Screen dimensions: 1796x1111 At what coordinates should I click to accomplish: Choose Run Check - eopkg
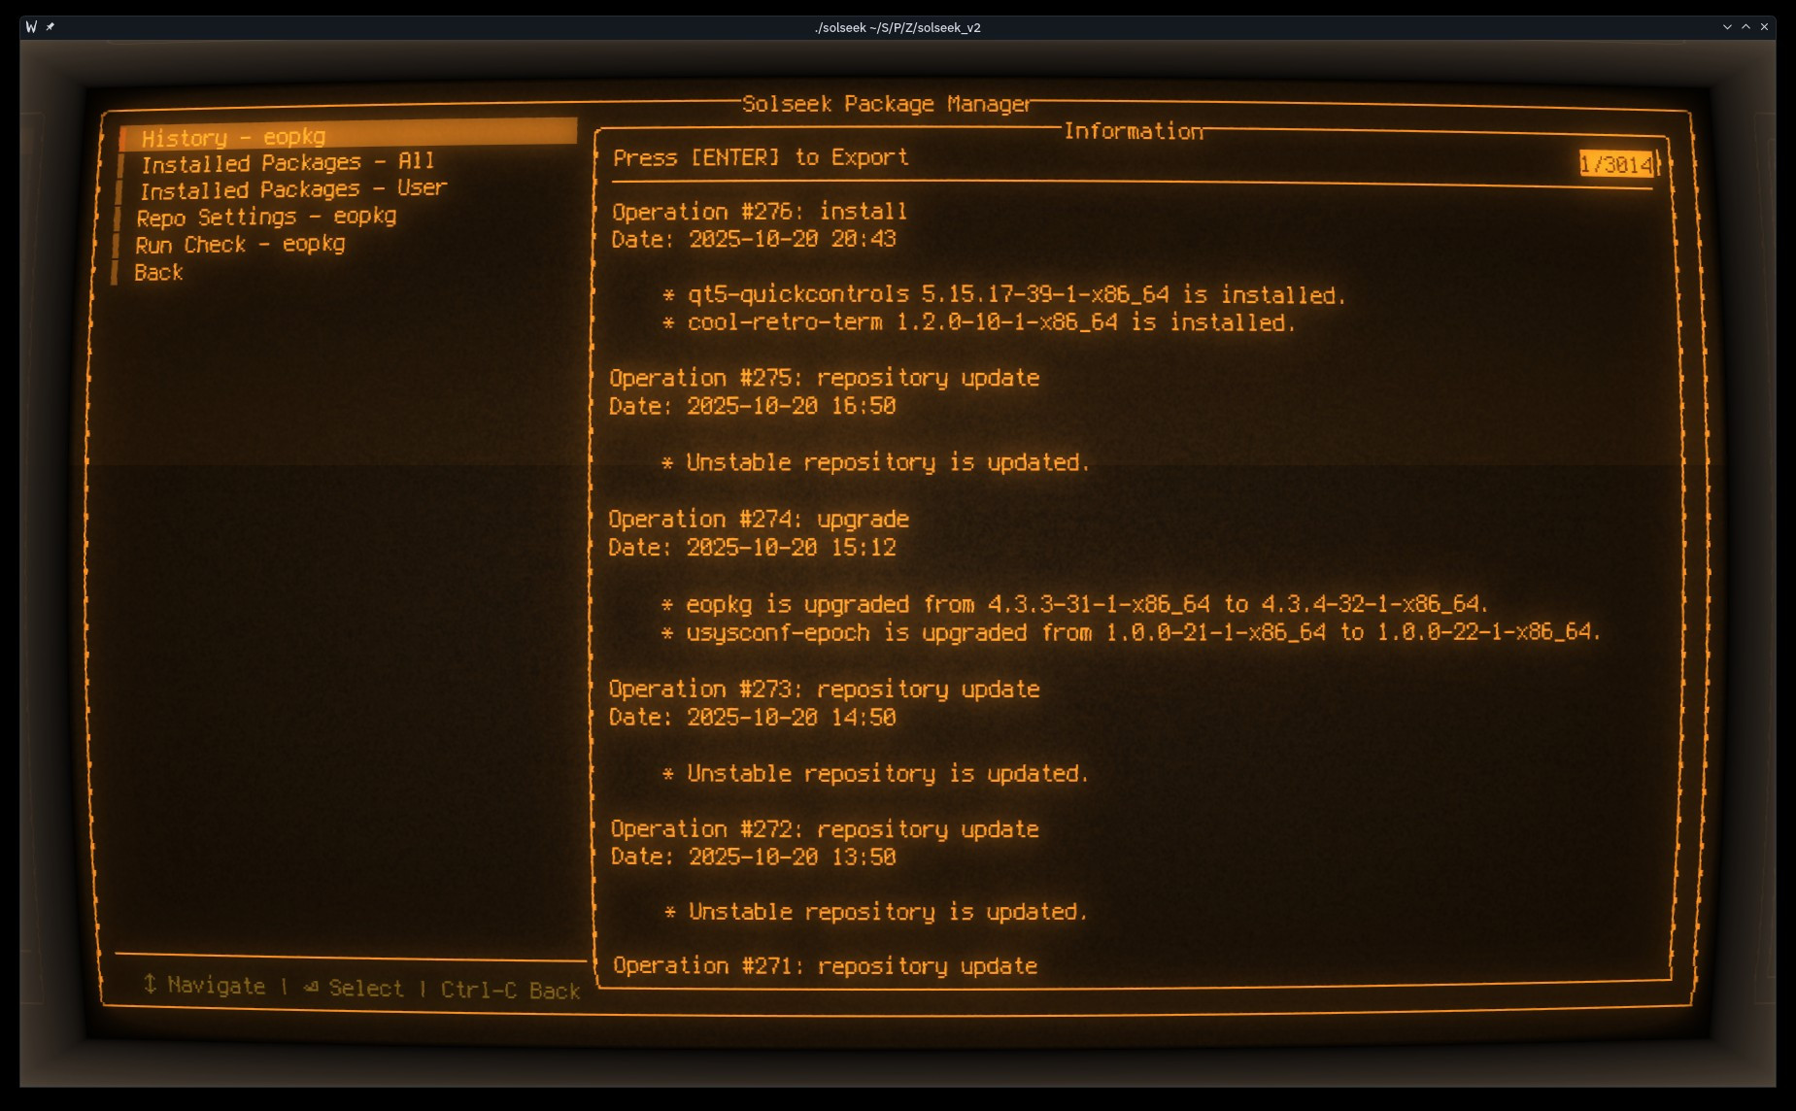[240, 245]
